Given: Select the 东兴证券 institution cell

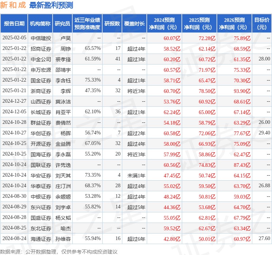Looking at the screenshot, I should (x=41, y=207).
